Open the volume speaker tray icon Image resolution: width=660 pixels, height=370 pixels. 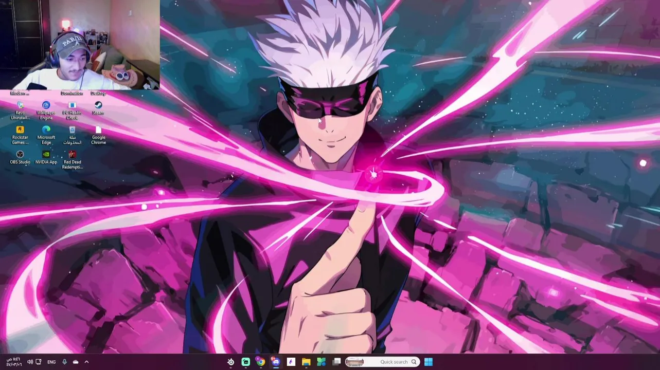coord(30,362)
